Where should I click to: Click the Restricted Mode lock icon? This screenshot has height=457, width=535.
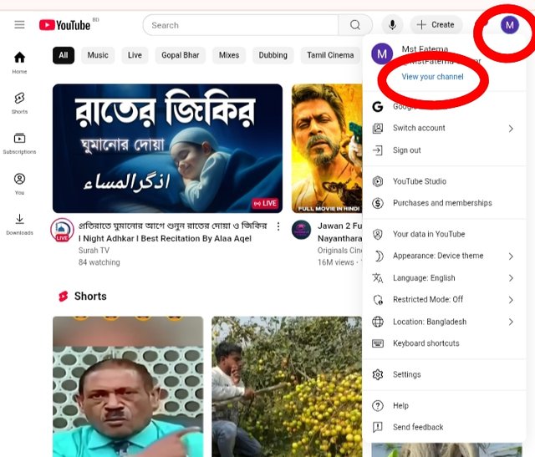click(x=378, y=300)
